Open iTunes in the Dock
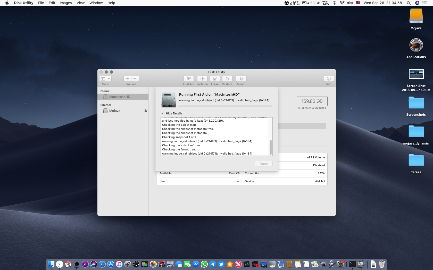The width and height of the screenshot is (433, 270). [x=119, y=264]
